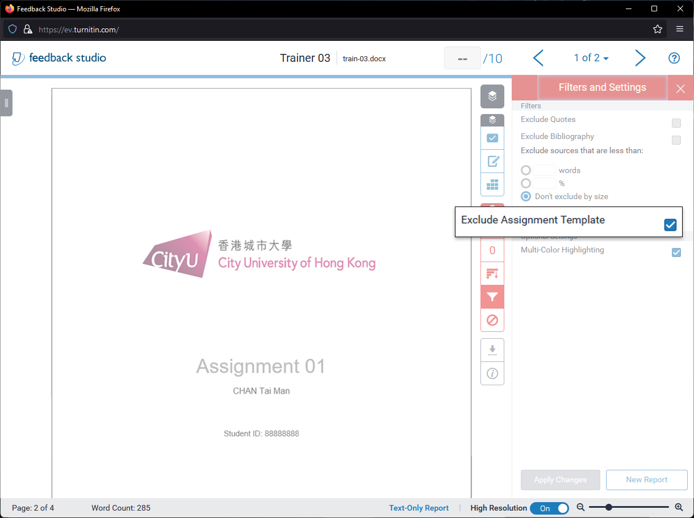Screen dimensions: 694x518
Task: Click the zoom slider handle
Action: point(609,507)
